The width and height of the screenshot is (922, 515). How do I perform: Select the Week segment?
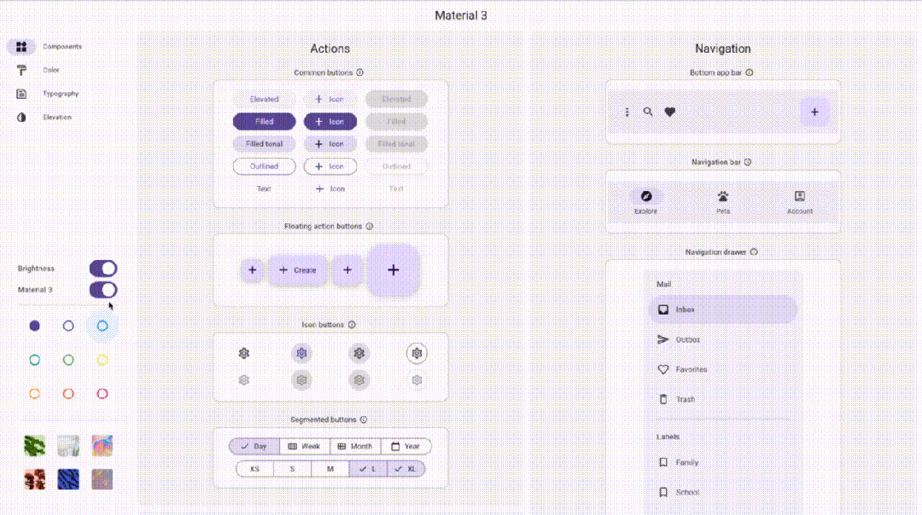pyautogui.click(x=305, y=446)
